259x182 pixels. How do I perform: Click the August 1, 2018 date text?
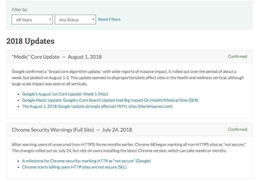click(85, 57)
